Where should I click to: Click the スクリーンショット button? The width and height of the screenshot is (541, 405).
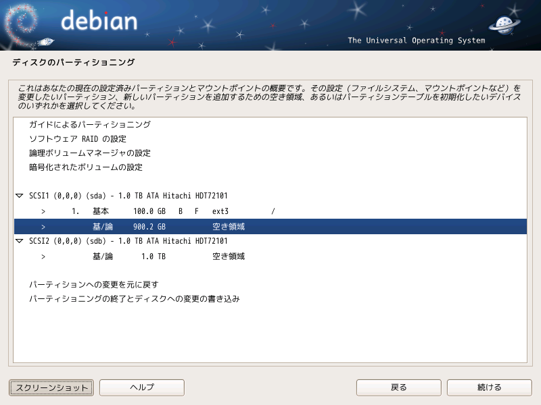click(51, 387)
